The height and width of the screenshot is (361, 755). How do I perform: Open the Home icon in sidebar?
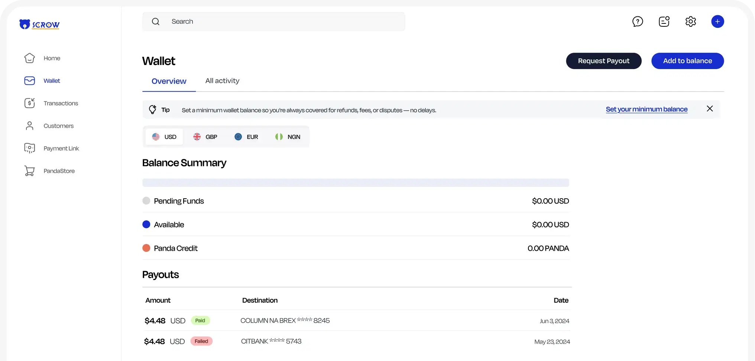[29, 58]
